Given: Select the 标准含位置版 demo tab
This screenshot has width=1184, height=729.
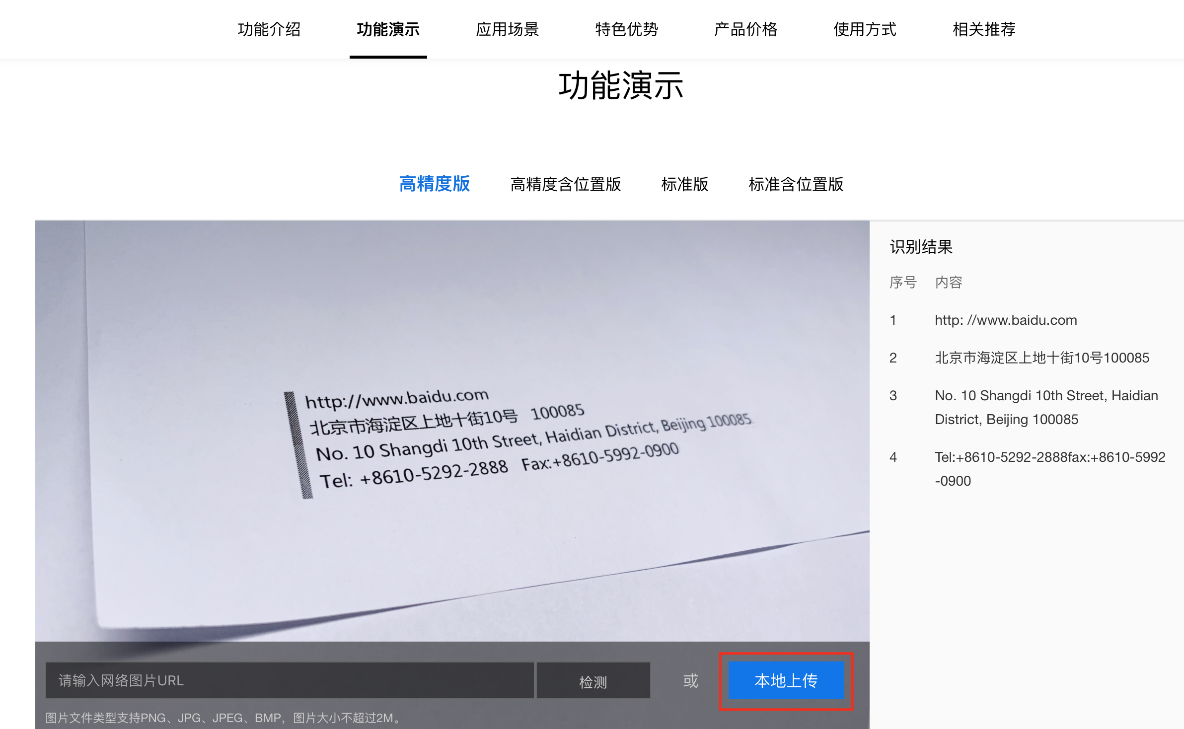Looking at the screenshot, I should click(x=796, y=184).
